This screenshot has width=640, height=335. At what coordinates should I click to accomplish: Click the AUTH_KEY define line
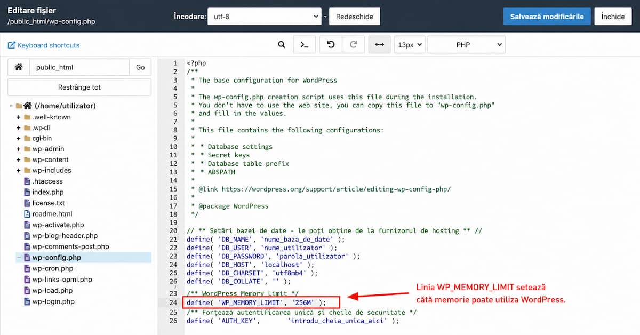point(293,321)
